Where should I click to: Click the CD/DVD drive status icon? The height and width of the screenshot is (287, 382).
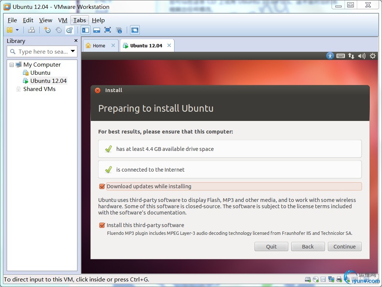(x=316, y=280)
